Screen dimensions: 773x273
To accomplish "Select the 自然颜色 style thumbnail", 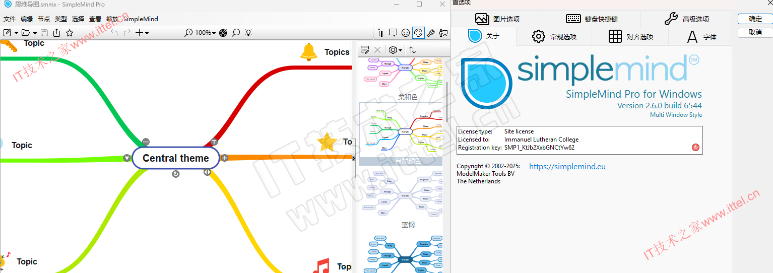I will [x=401, y=134].
